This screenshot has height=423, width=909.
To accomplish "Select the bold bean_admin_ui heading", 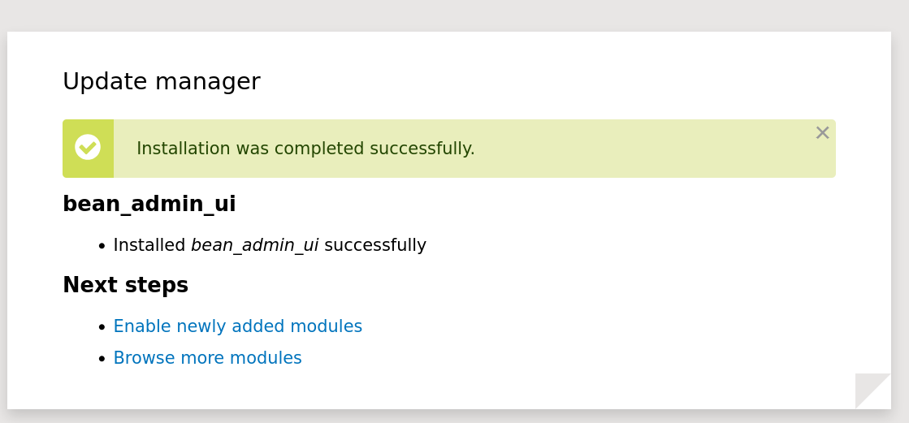I will 149,204.
